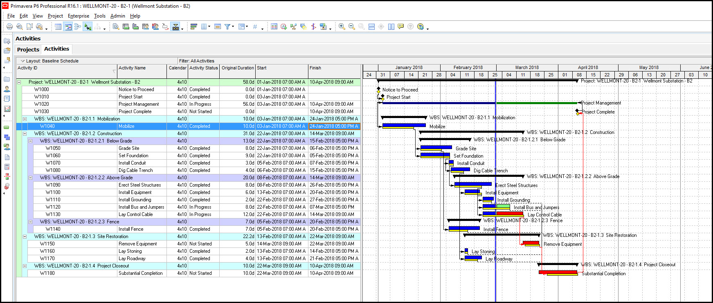Toggle relationship lines in Gantt
The image size is (713, 303).
coord(88,27)
